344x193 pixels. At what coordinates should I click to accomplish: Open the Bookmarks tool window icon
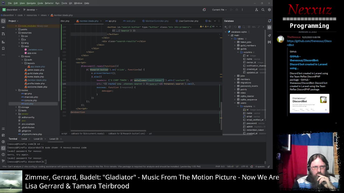tap(3, 49)
